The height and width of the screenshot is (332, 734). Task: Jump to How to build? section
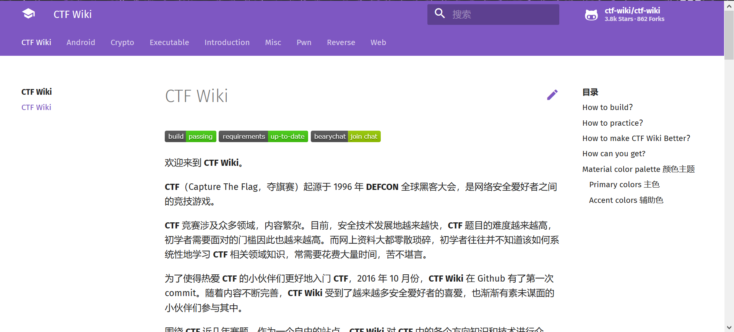(607, 107)
